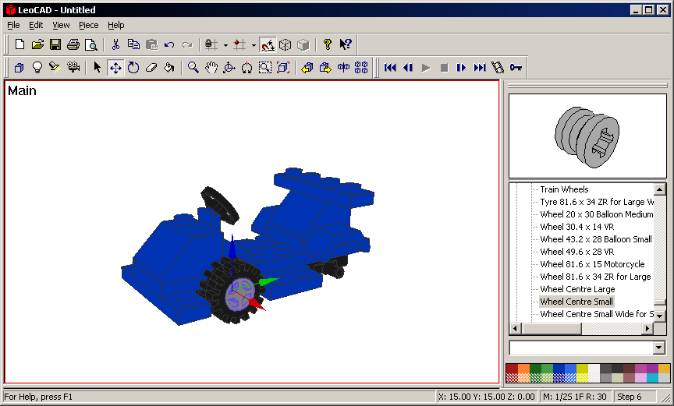Open the piece search combo box dropdown
674x406 pixels.
pyautogui.click(x=659, y=348)
